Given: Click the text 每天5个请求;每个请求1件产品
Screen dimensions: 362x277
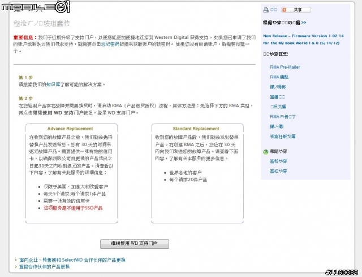Looking at the screenshot, I should click(75, 194).
